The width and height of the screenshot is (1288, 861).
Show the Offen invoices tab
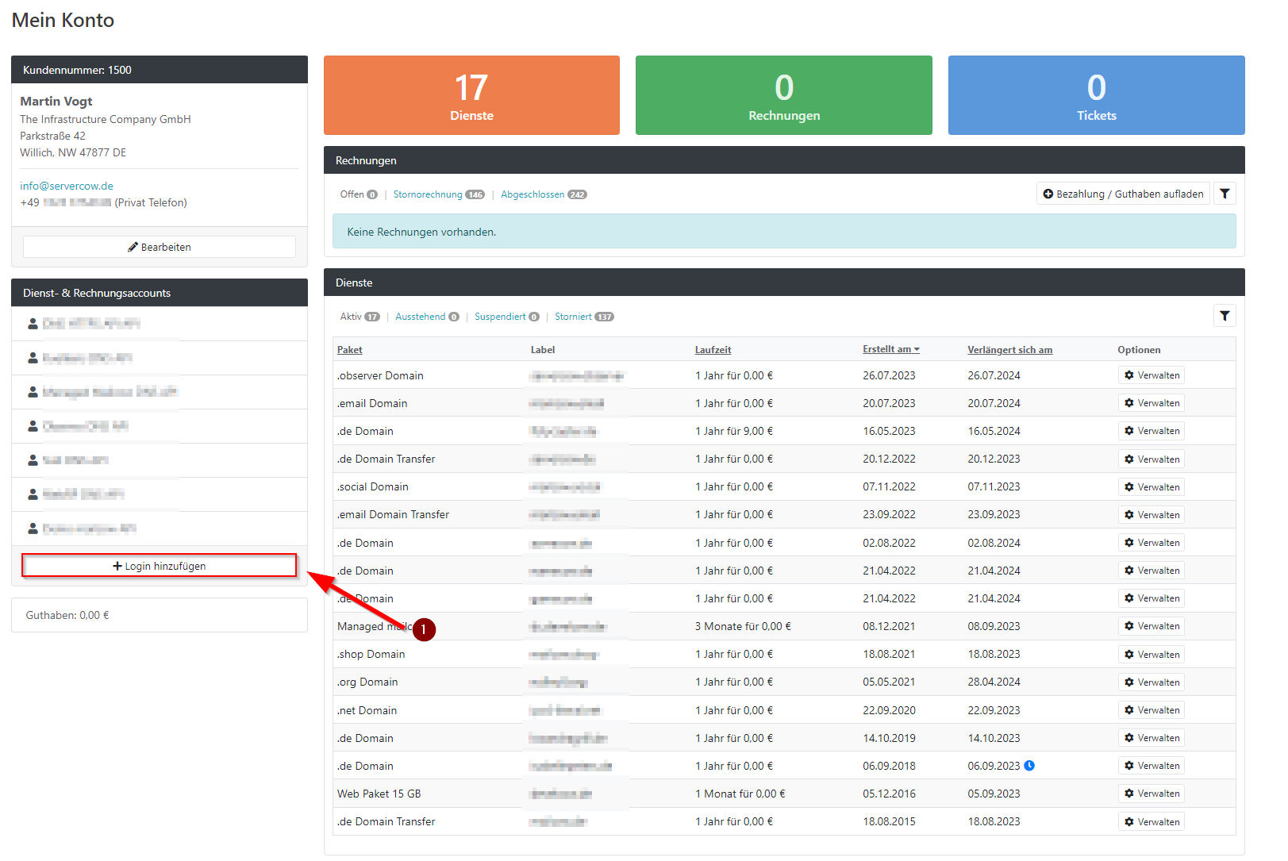[x=359, y=194]
